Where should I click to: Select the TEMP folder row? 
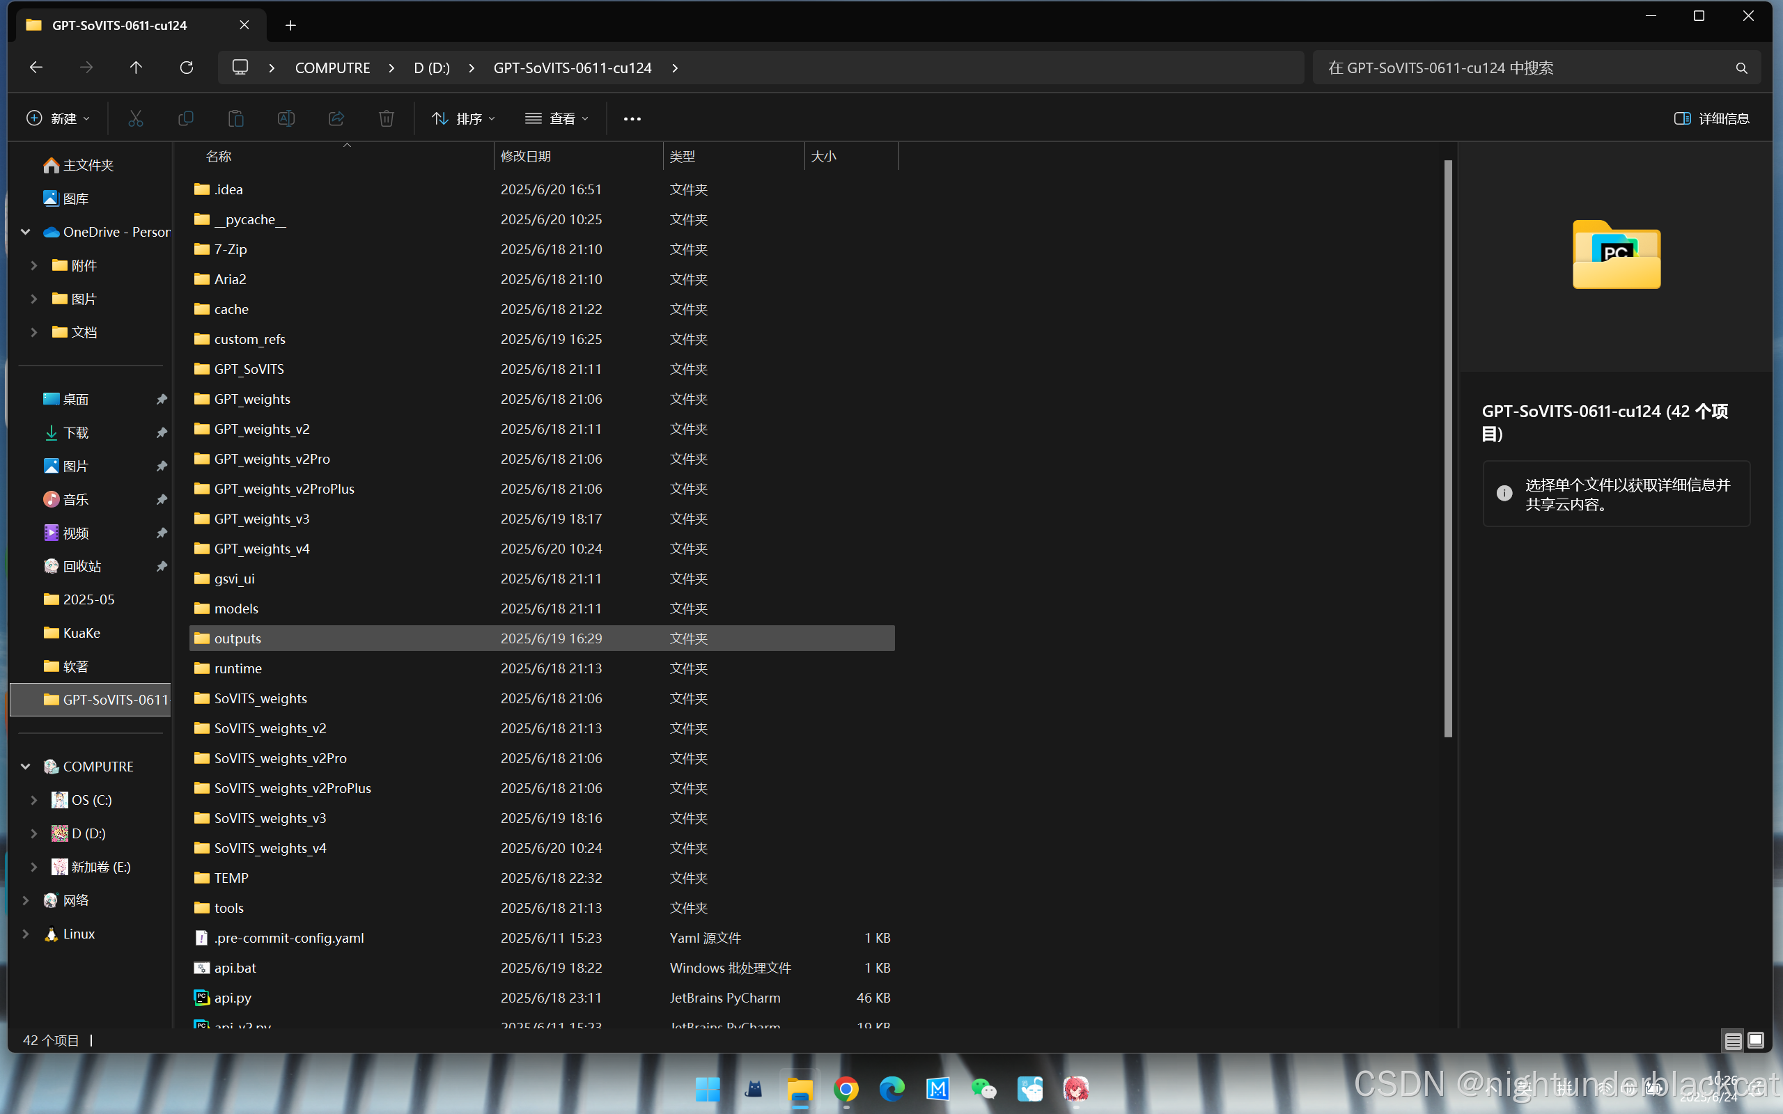coord(543,878)
